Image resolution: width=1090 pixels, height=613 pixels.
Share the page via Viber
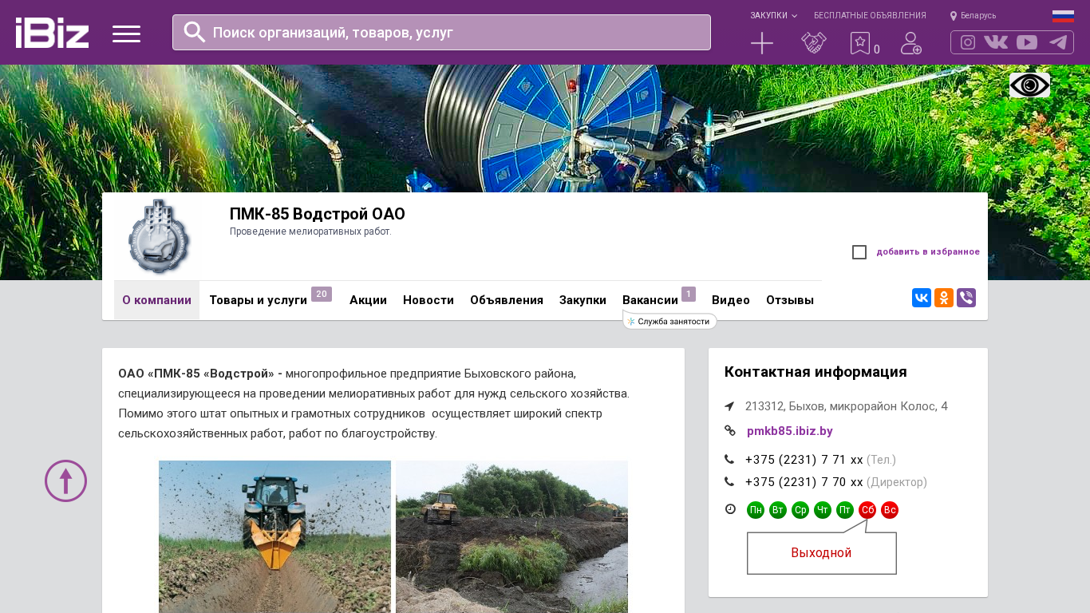coord(966,298)
